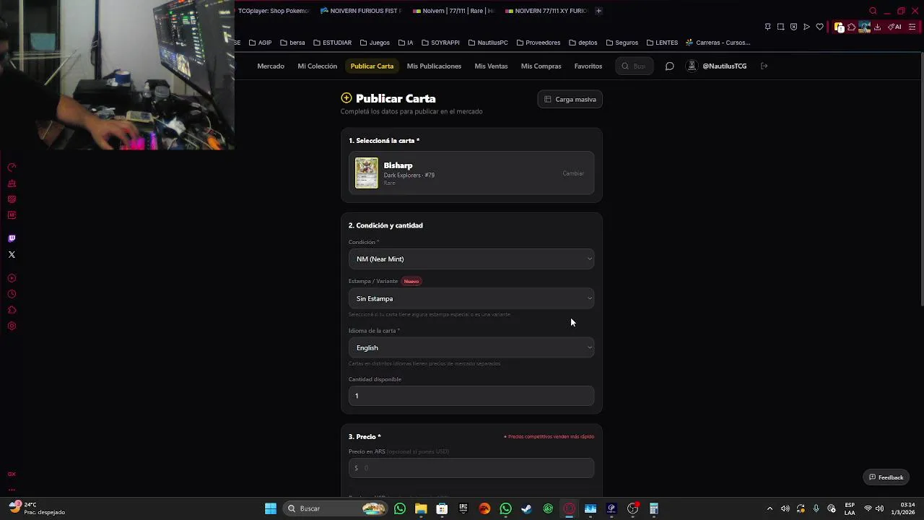Click the logout arrow icon next to username
The width and height of the screenshot is (924, 520).
click(x=764, y=66)
